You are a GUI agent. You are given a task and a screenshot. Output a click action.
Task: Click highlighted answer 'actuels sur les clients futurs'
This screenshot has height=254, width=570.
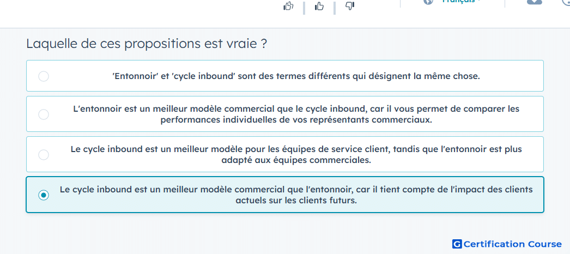296,200
